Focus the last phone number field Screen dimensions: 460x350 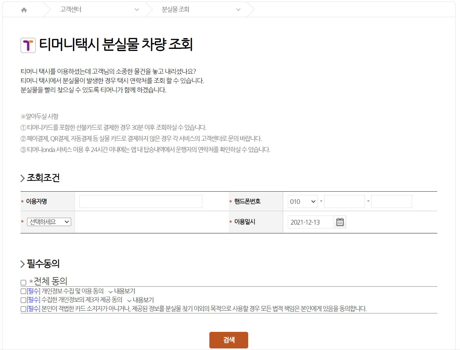pos(392,201)
